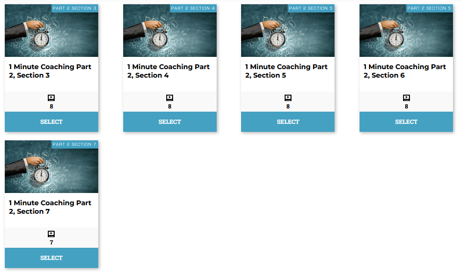
Task: Select the Part 2, Section 3 course
Action: tap(52, 122)
